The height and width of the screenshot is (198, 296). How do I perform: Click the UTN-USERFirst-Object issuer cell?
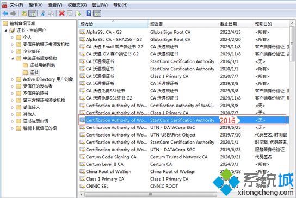tap(172, 135)
